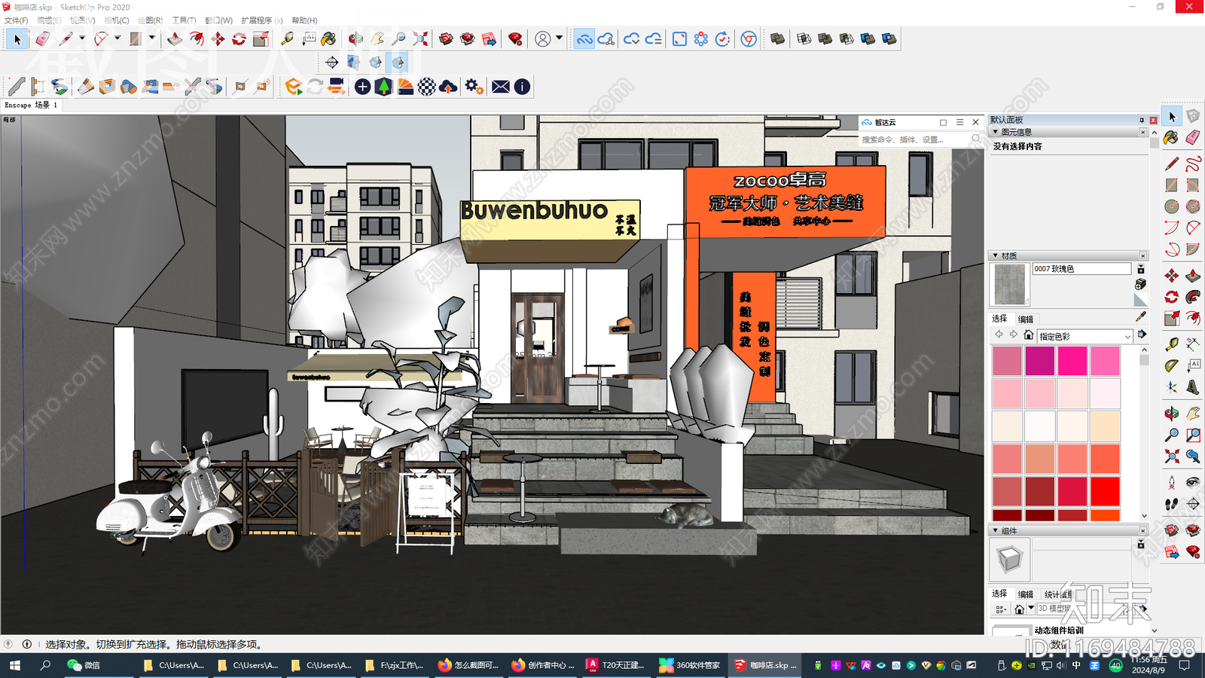Click the 统计信息 tab in components

pos(1058,594)
